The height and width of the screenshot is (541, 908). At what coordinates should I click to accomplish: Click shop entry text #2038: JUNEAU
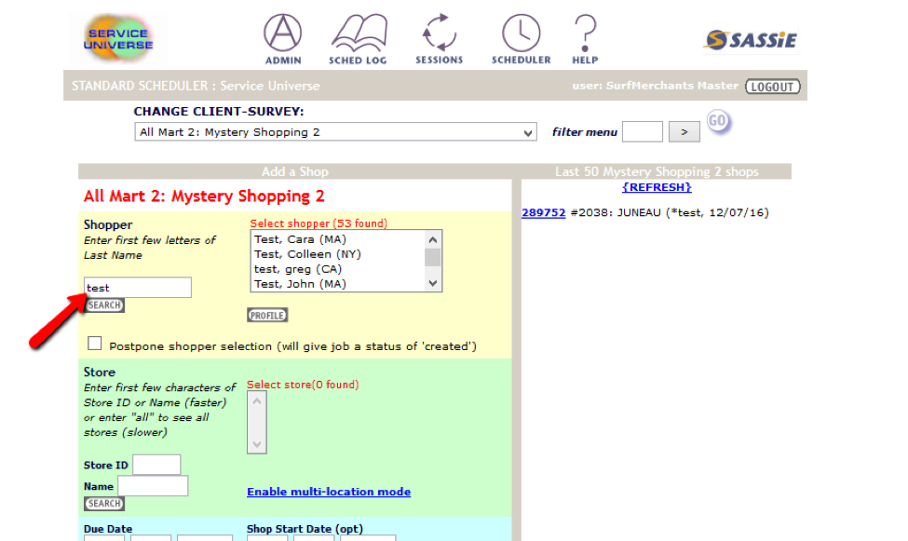pyautogui.click(x=616, y=212)
